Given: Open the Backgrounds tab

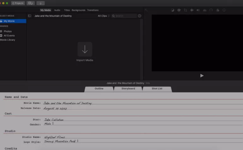Looking at the screenshot, I should pyautogui.click(x=78, y=10).
